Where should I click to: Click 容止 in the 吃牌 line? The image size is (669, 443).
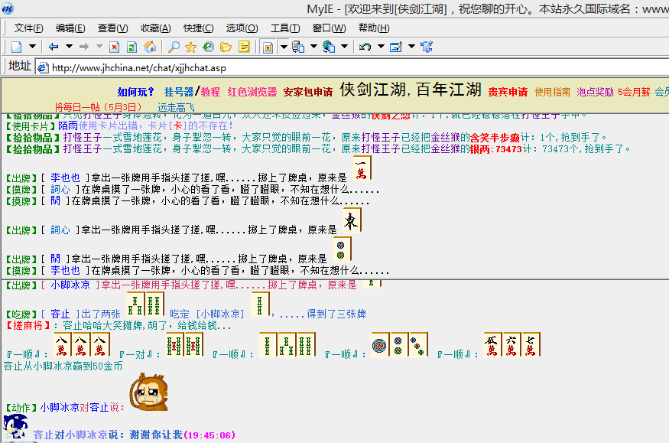pos(60,314)
